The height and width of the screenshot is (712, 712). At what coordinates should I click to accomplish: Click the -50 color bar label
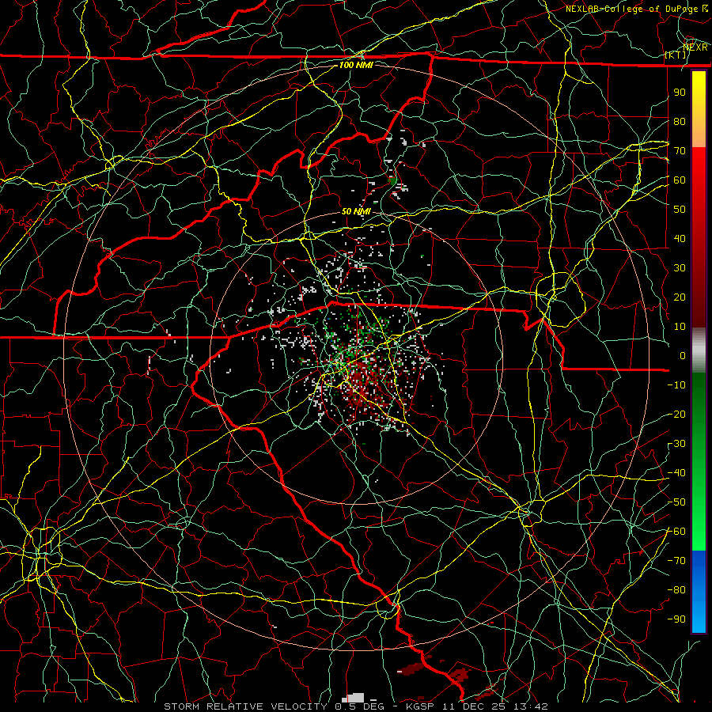pos(676,502)
